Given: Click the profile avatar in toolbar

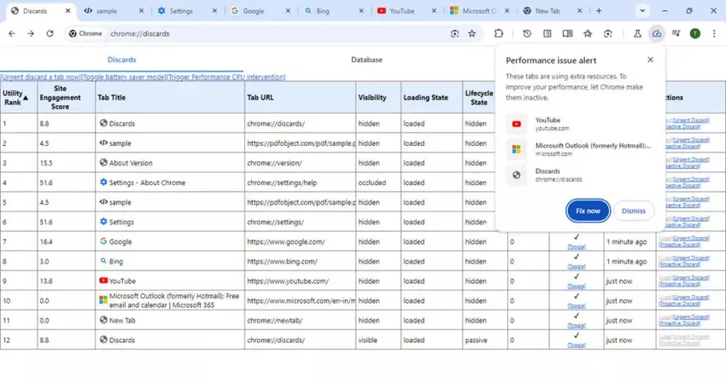Looking at the screenshot, I should (x=695, y=33).
